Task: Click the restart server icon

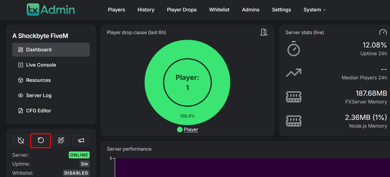Action: pyautogui.click(x=41, y=140)
